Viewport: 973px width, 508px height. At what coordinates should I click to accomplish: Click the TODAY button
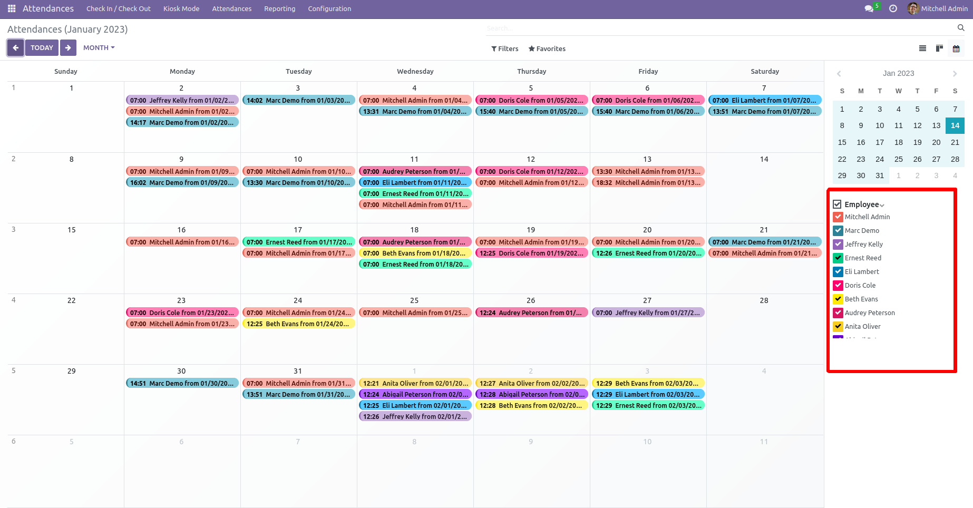point(42,47)
